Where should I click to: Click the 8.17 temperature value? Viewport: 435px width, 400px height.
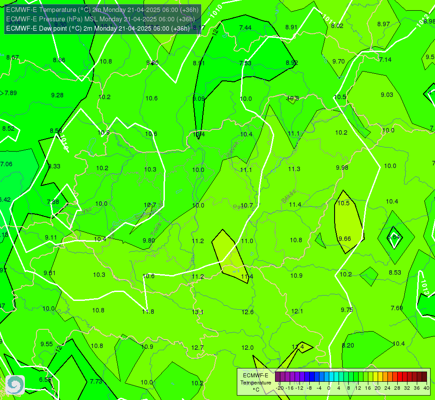tap(199, 28)
